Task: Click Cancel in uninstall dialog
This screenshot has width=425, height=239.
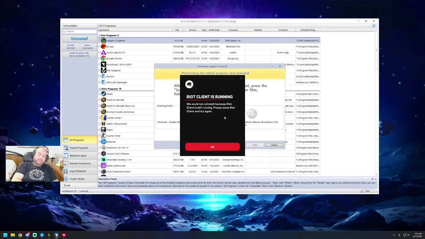Action: click(x=274, y=145)
